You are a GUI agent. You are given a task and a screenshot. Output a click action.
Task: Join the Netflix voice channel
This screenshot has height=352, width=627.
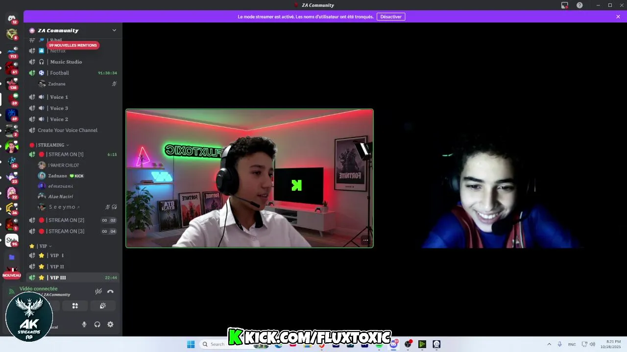(x=73, y=51)
